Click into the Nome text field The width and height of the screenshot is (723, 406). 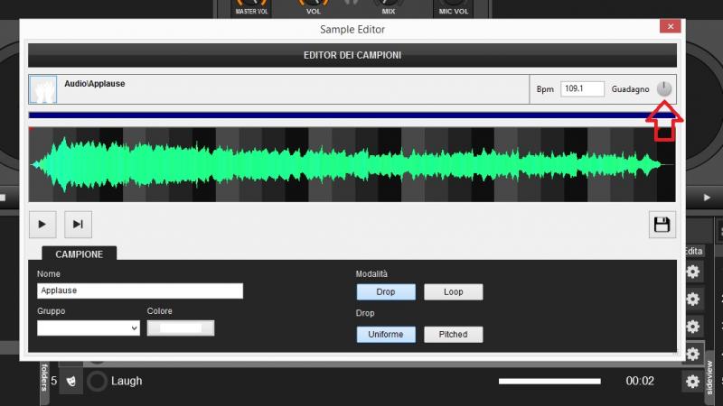(x=140, y=291)
